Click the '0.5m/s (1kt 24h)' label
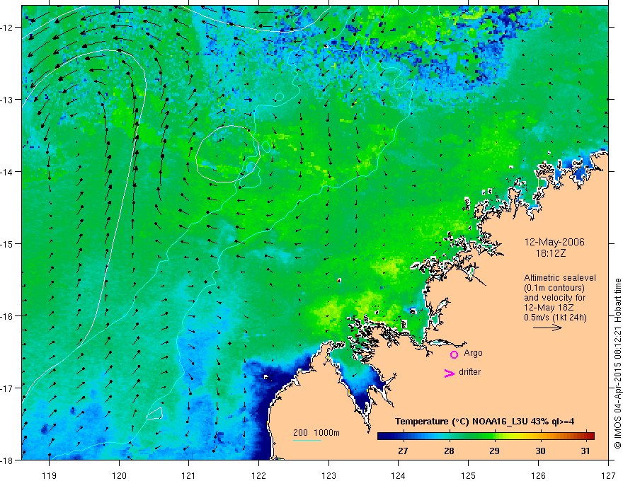Screen dimensions: 623x481 pyautogui.click(x=555, y=318)
